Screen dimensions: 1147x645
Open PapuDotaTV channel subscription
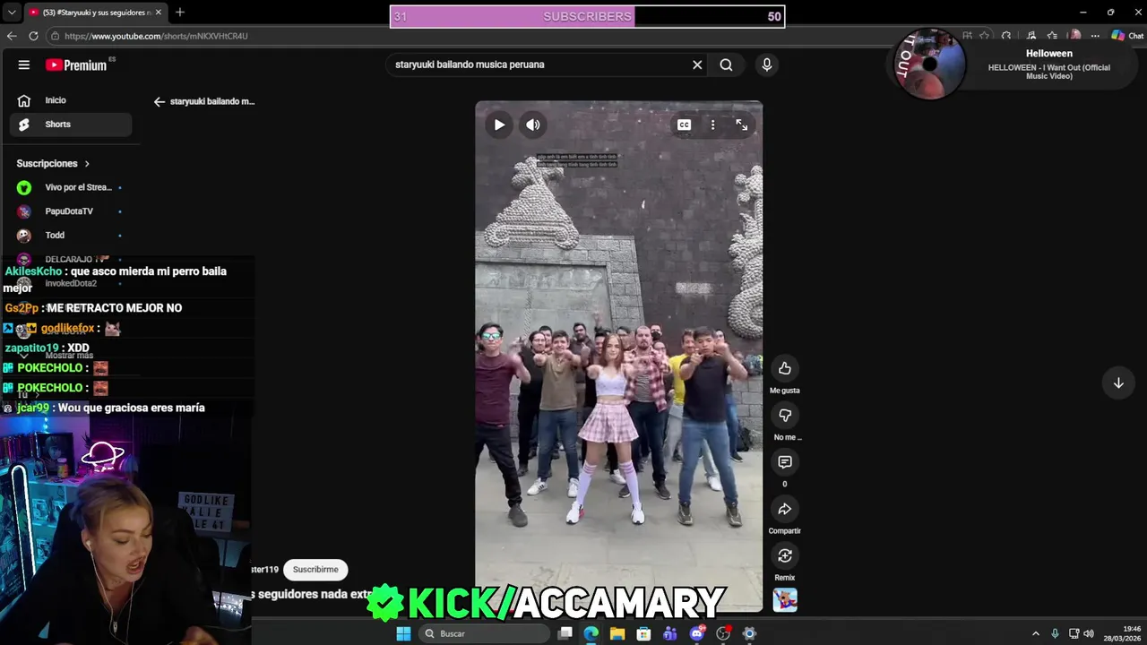tap(71, 211)
